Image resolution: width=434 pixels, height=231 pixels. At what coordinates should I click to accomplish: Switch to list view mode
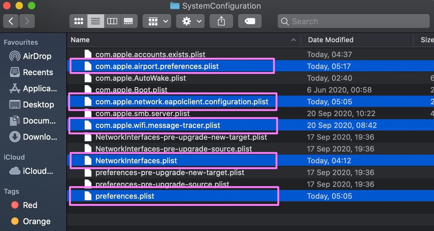[x=95, y=21]
